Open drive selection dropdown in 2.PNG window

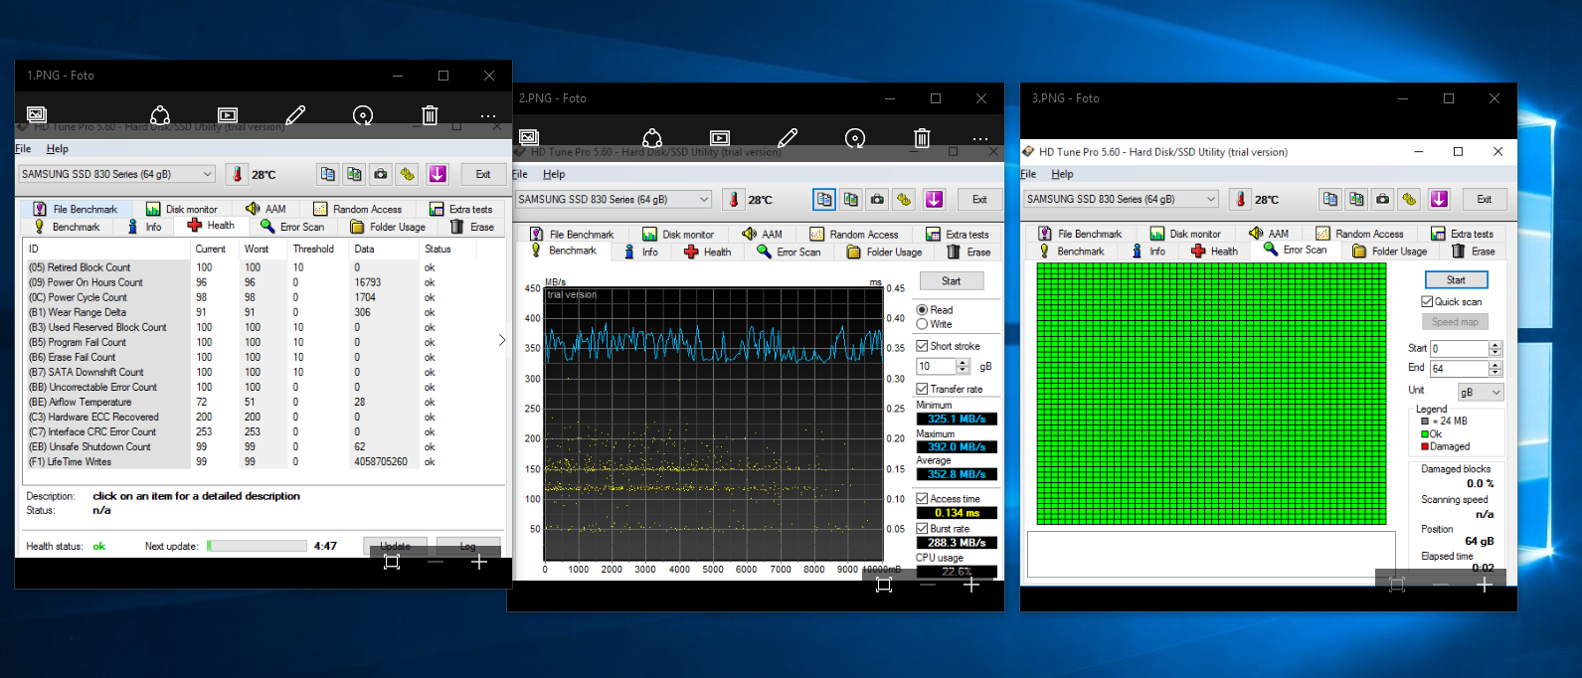click(x=613, y=199)
